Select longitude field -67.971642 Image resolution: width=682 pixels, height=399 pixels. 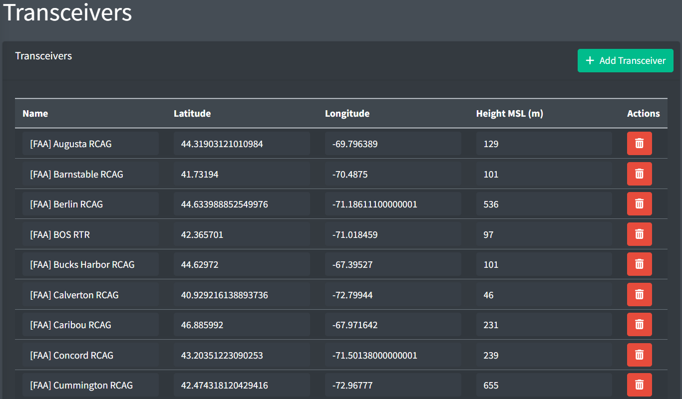pos(393,325)
